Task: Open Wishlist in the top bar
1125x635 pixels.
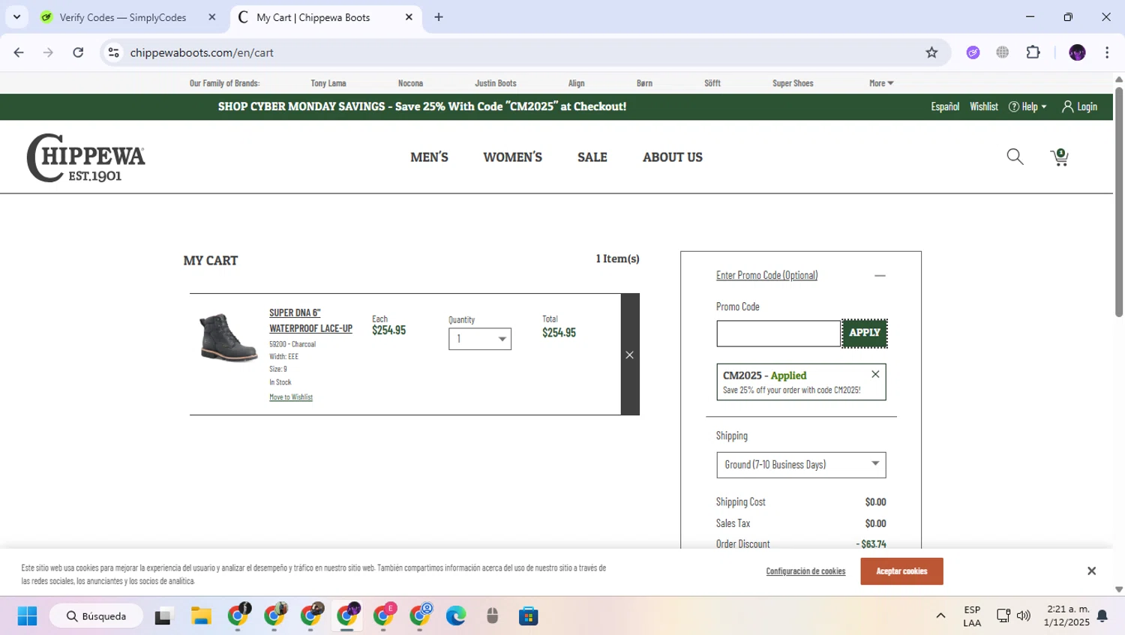Action: click(983, 106)
